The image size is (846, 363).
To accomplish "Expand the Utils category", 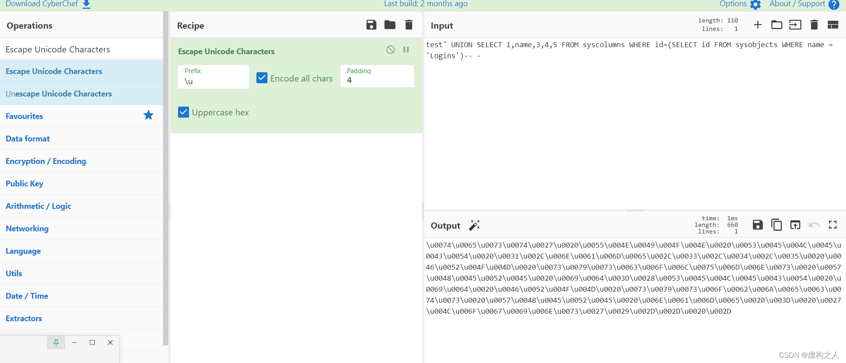I will (x=82, y=273).
